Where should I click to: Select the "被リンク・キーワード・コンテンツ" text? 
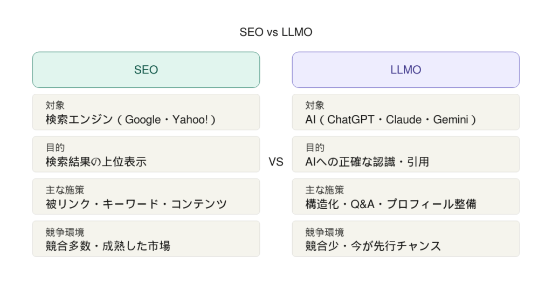[136, 204]
